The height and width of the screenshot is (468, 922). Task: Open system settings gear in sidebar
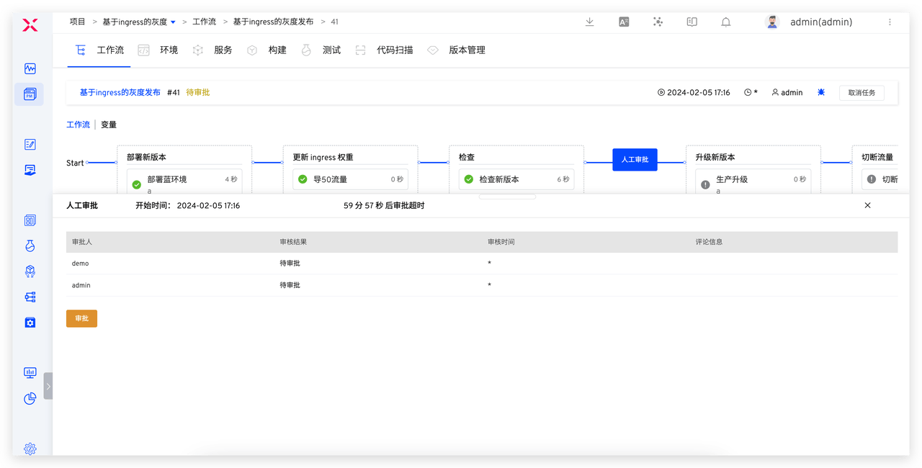click(30, 449)
